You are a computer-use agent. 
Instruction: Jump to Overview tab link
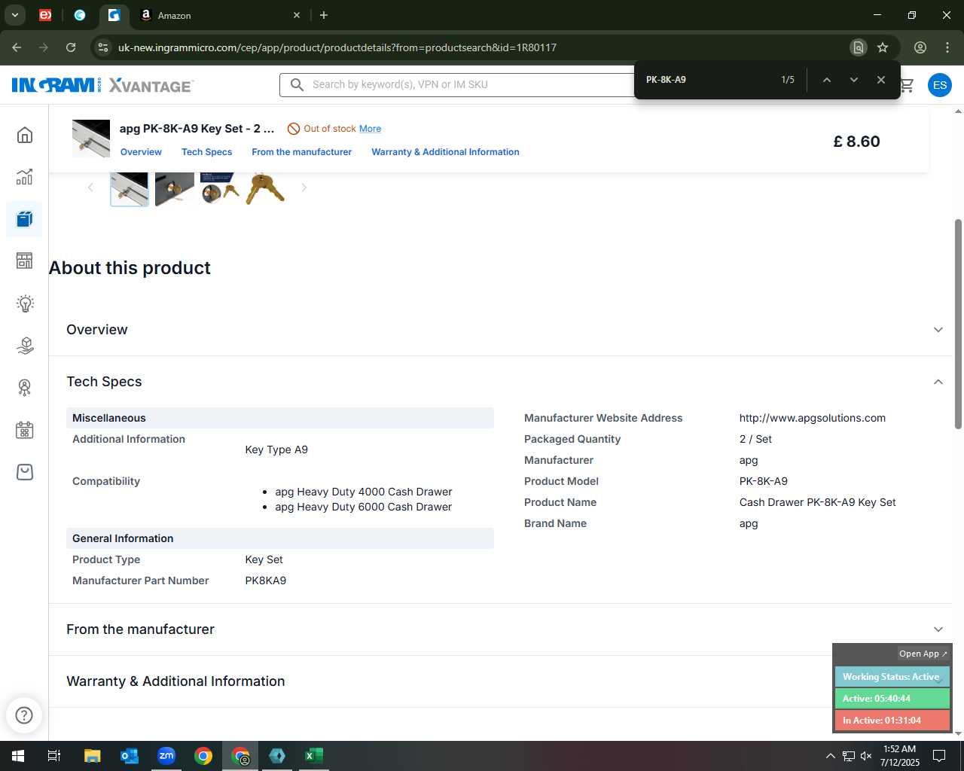tap(141, 152)
